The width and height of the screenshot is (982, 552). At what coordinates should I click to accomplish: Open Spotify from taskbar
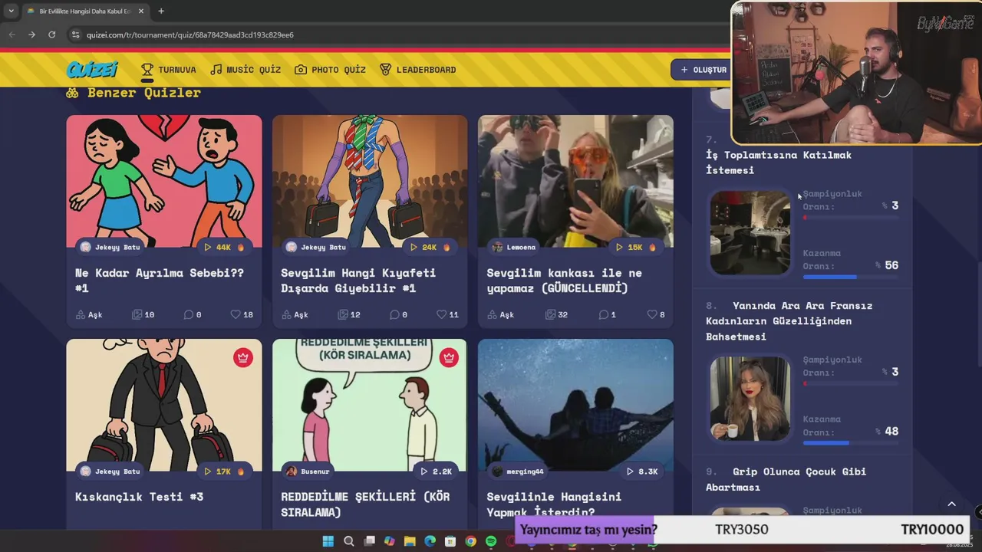(x=491, y=541)
